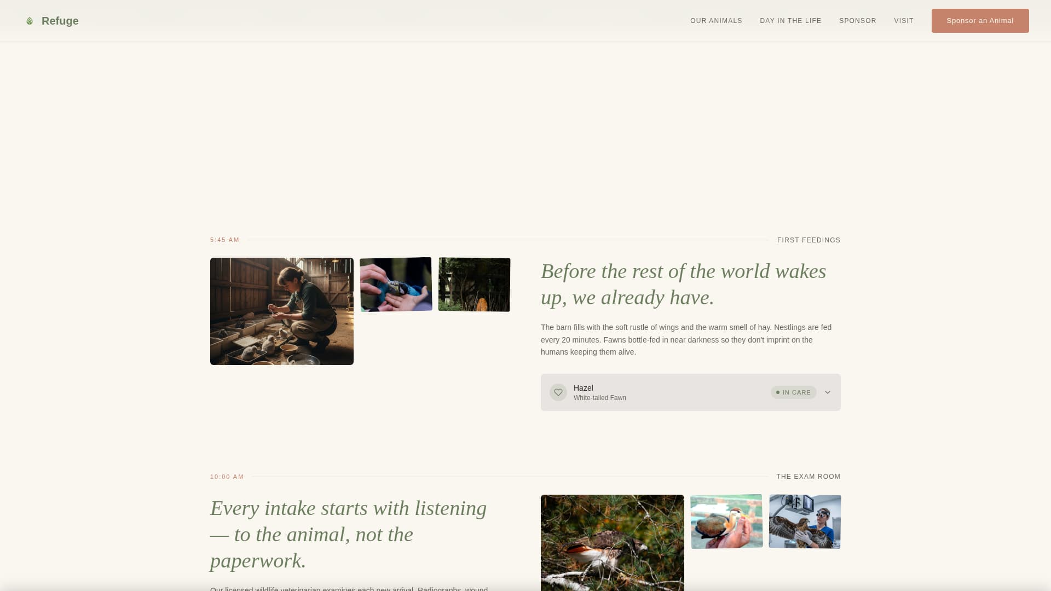This screenshot has height=591, width=1051.
Task: Open the Visit nav link
Action: coord(904,21)
